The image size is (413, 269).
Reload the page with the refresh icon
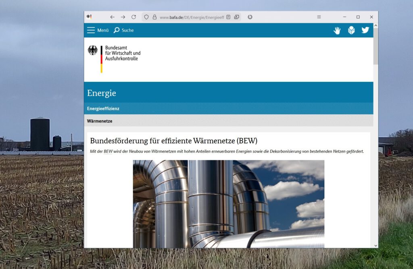[133, 17]
